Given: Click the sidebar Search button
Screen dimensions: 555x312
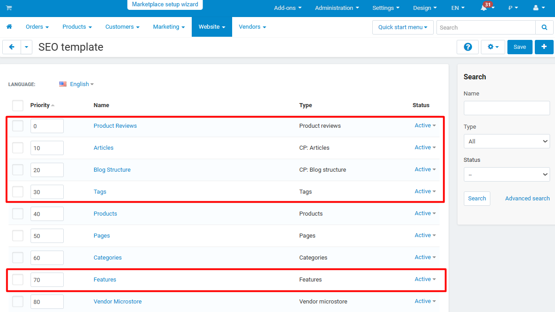Looking at the screenshot, I should (477, 199).
